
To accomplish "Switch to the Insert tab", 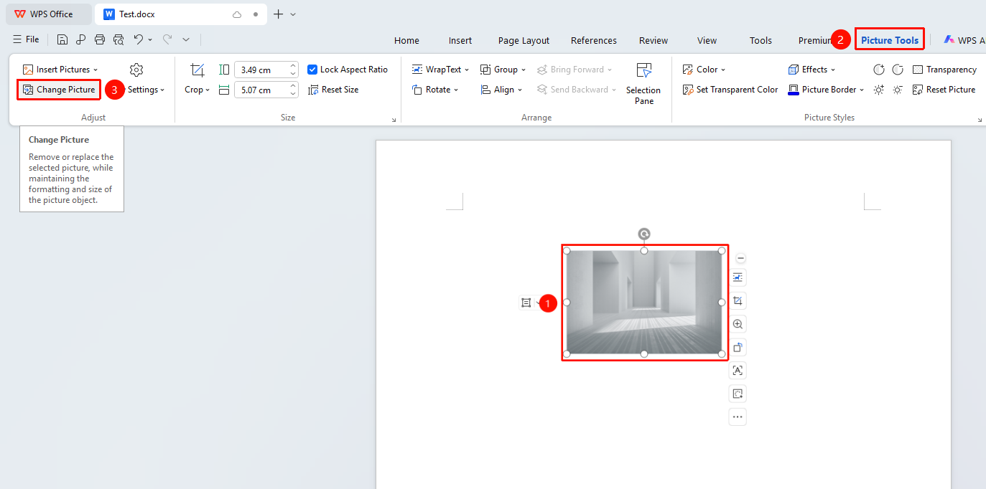I will 460,40.
